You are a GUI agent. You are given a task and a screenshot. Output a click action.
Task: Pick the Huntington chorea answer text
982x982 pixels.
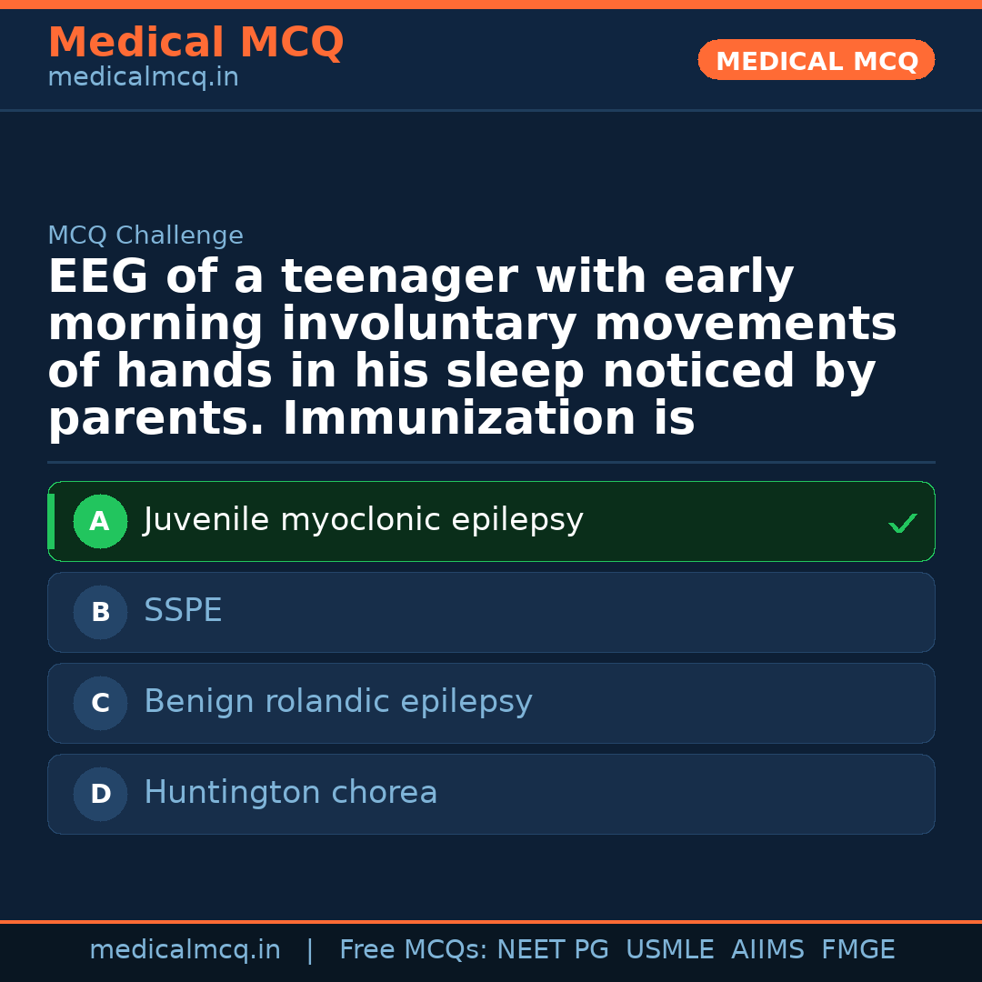click(x=290, y=793)
